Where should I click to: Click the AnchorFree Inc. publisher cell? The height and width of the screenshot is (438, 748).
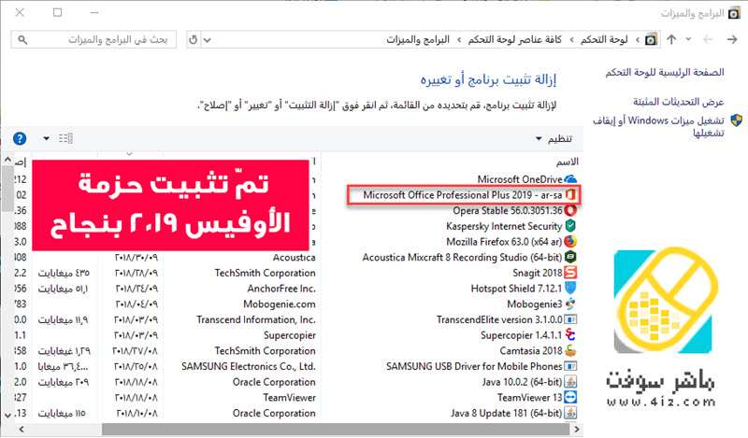[281, 289]
